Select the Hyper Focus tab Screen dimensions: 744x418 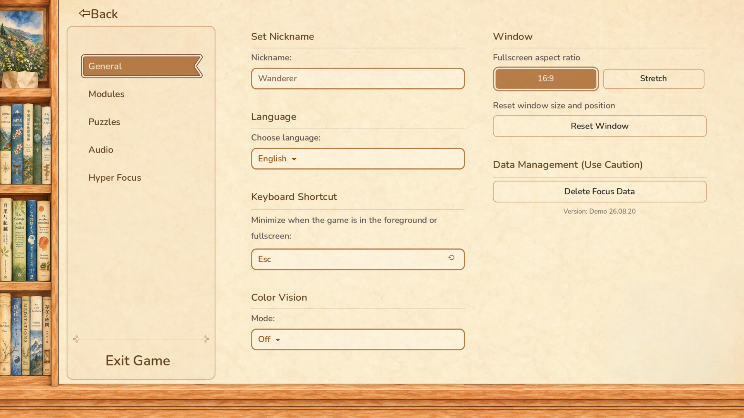click(x=115, y=178)
